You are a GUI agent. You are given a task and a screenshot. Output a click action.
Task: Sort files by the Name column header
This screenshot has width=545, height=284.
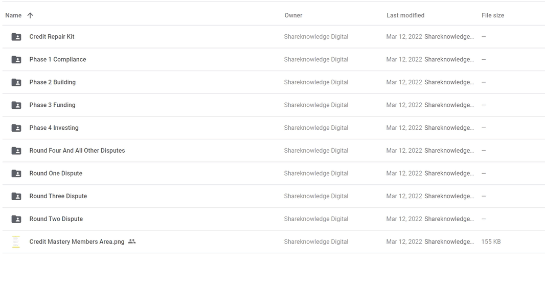(13, 15)
